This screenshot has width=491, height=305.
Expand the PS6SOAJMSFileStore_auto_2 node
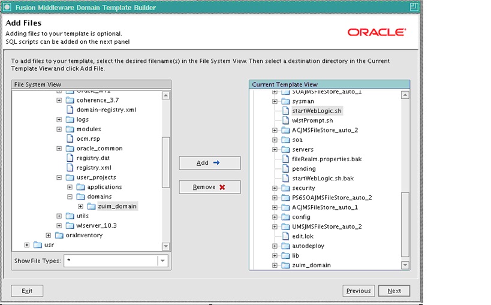coord(275,198)
